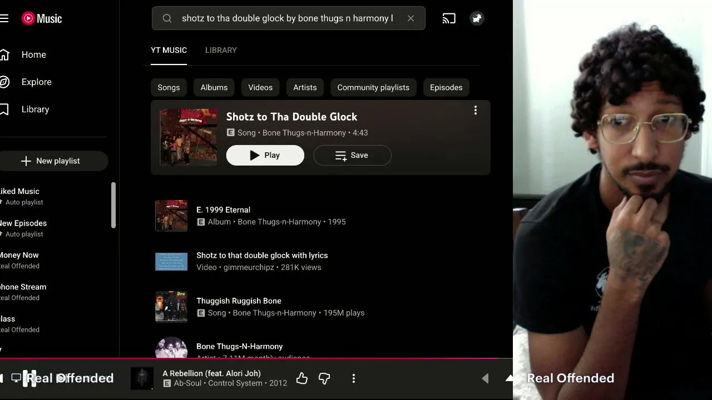Dislike the currently playing song

tap(324, 379)
